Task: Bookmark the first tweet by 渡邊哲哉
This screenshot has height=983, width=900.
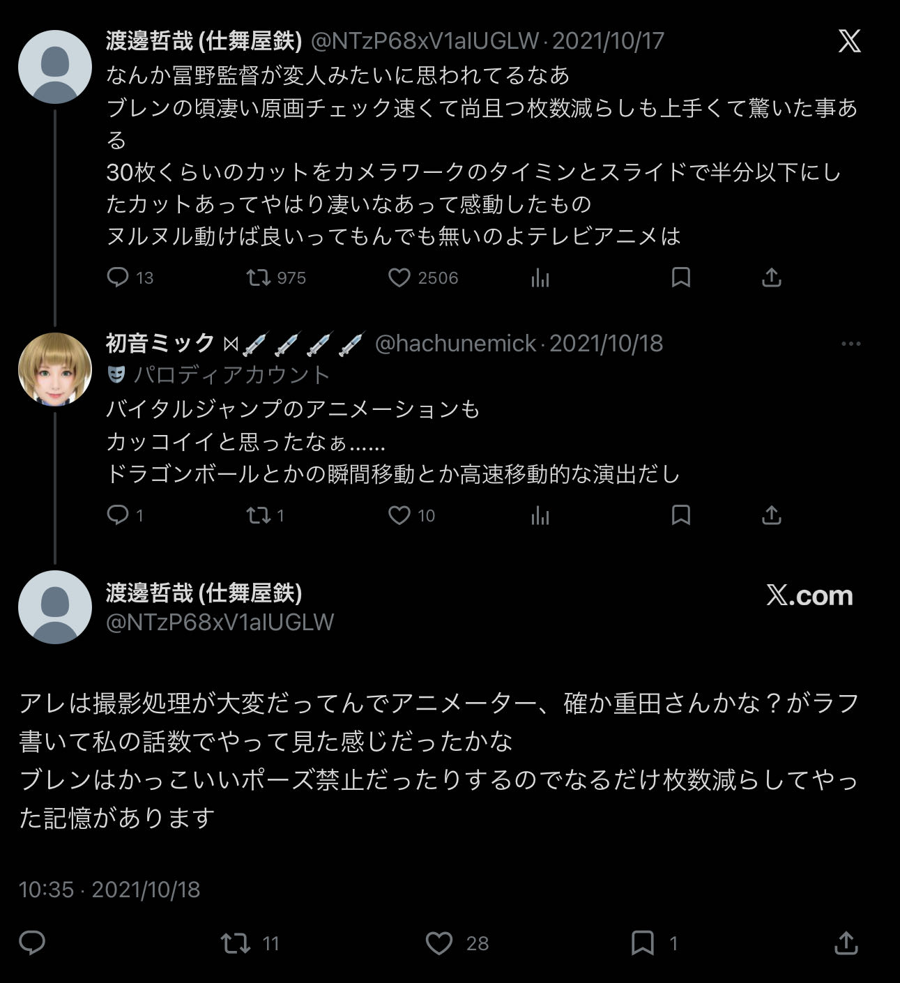Action: click(x=680, y=277)
